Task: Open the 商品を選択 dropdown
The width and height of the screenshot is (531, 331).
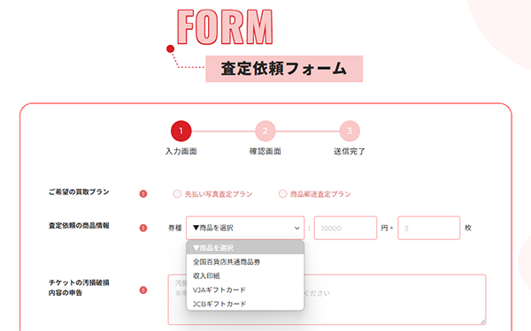Action: coord(245,228)
